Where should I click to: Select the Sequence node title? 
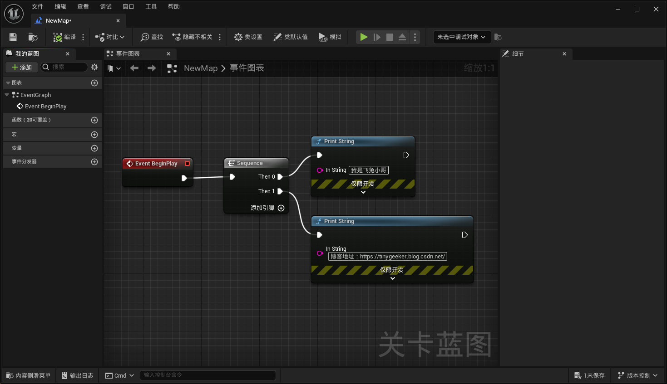click(x=250, y=163)
